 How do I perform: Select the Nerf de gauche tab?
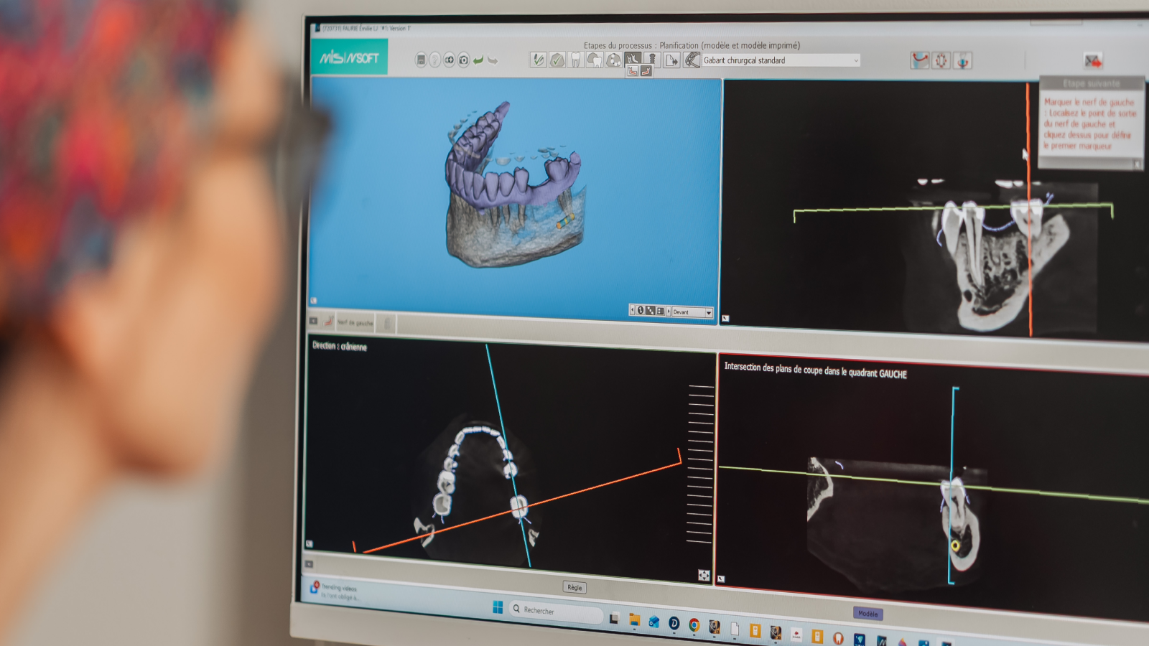(355, 323)
